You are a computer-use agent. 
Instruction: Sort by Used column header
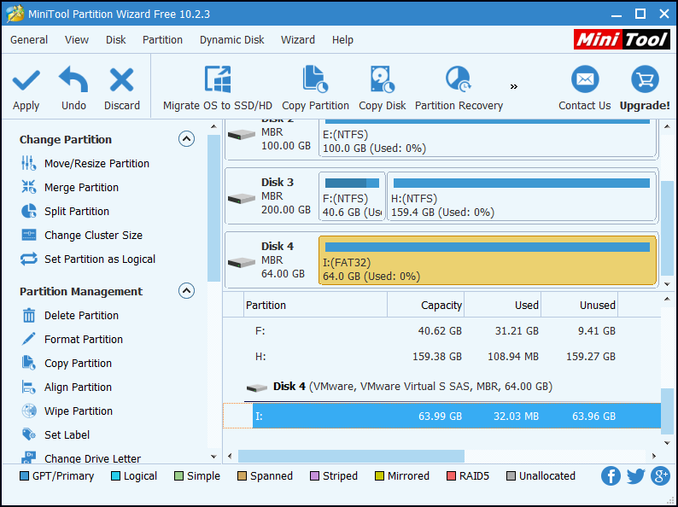coord(502,306)
